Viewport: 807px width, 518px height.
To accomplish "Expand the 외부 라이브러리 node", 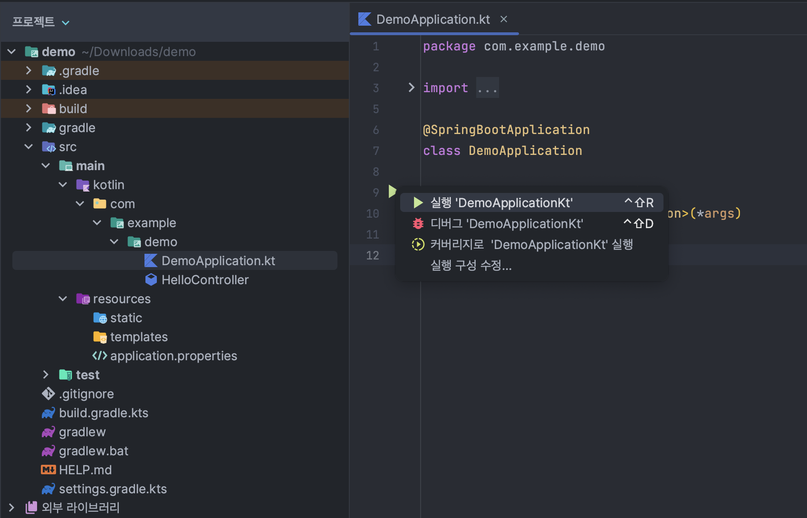I will [11, 508].
